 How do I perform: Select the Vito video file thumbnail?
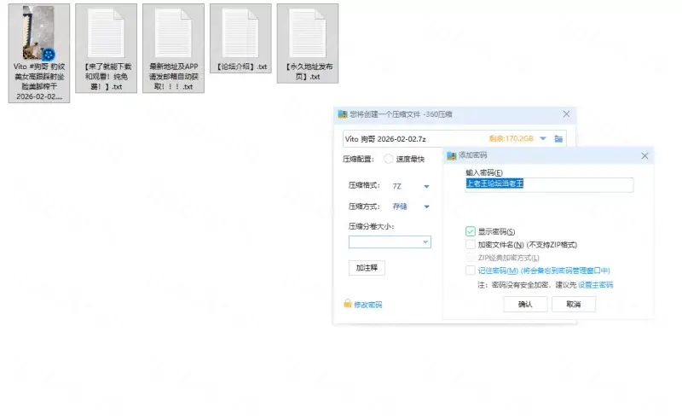[38, 33]
